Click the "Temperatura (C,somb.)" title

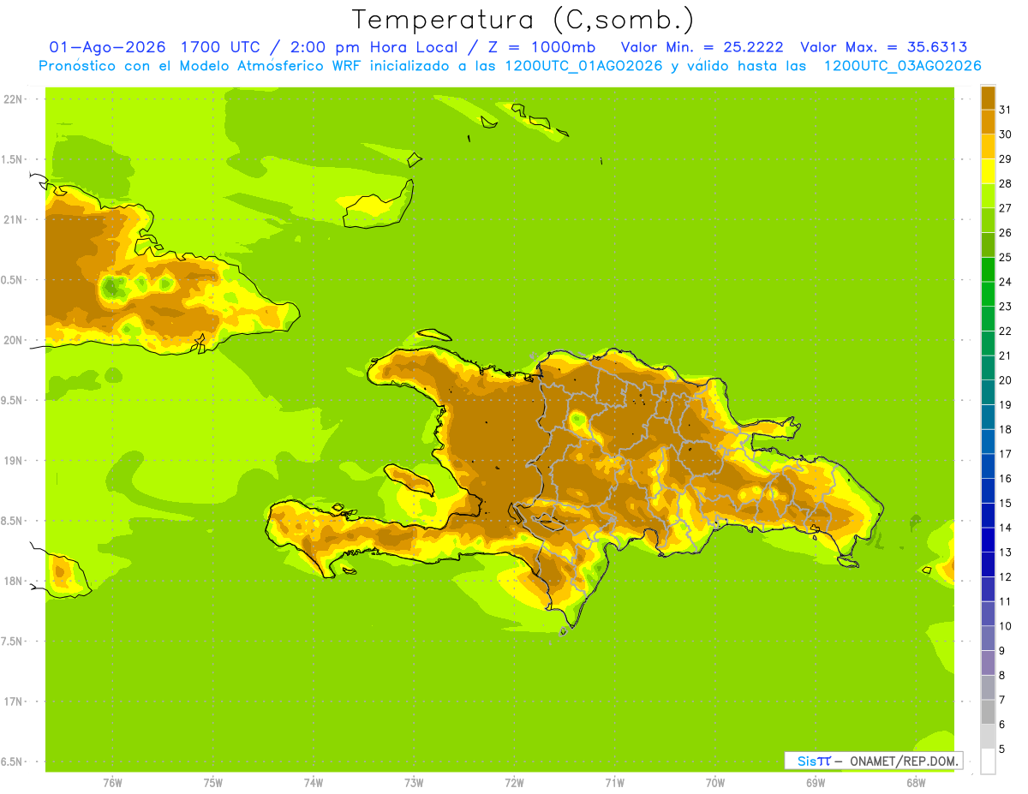(x=523, y=20)
